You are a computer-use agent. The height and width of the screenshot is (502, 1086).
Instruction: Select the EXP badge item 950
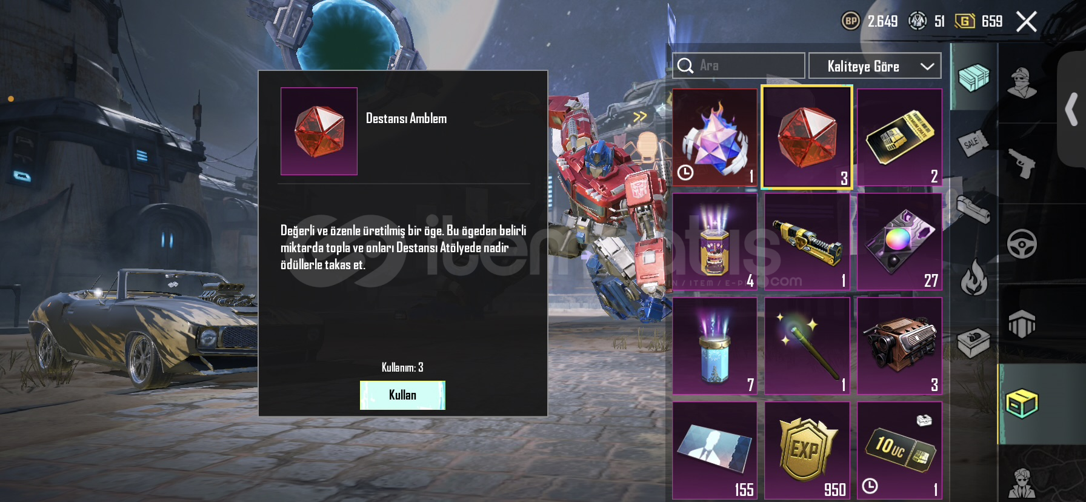[x=807, y=450]
